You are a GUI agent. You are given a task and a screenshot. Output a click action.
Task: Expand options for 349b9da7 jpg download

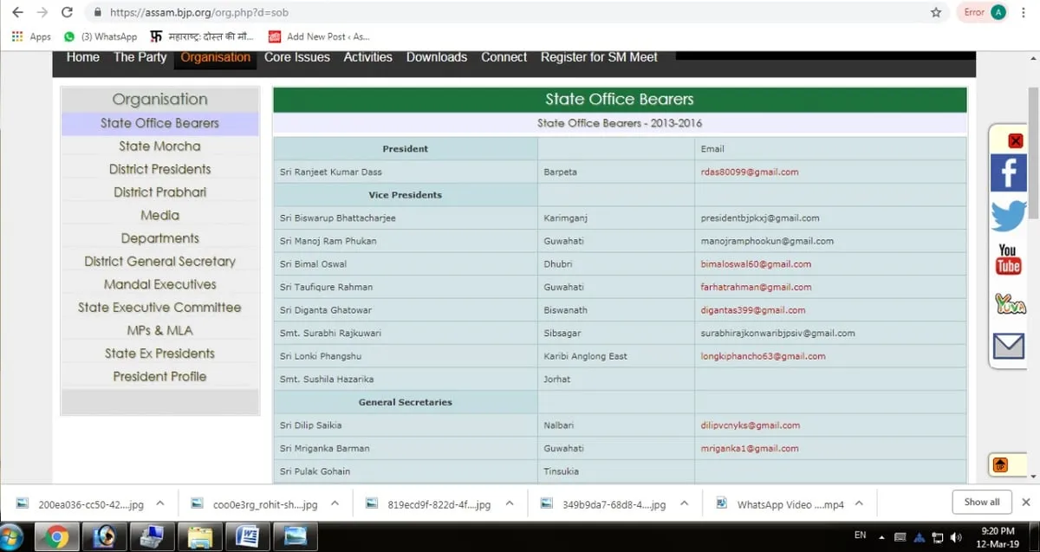pos(685,503)
